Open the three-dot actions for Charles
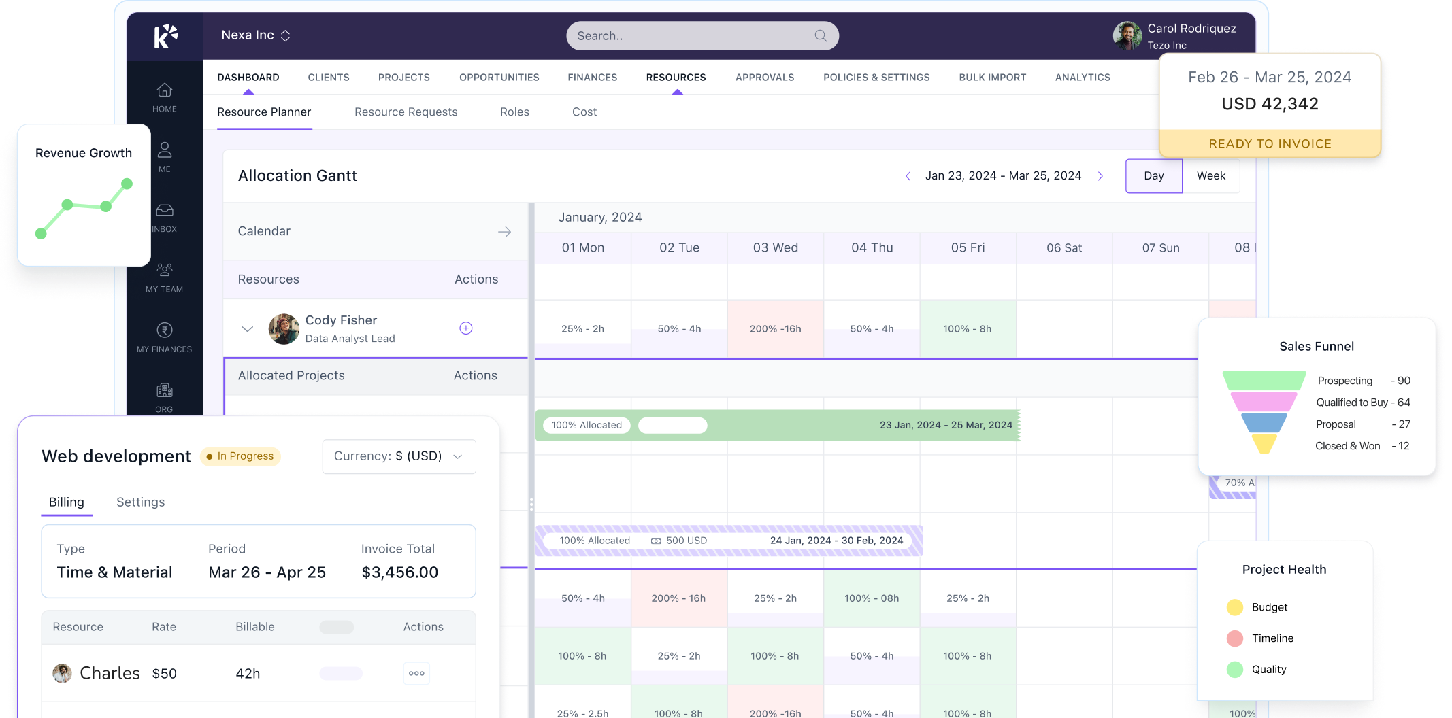 point(416,673)
